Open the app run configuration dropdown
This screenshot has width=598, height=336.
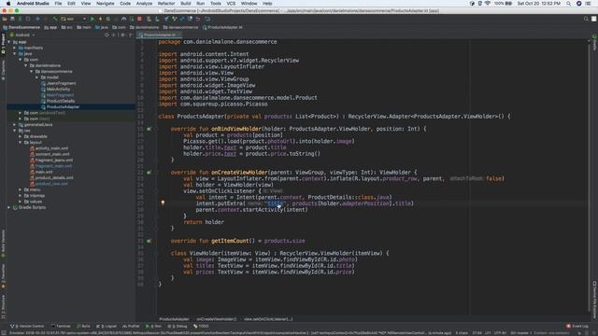(x=74, y=19)
